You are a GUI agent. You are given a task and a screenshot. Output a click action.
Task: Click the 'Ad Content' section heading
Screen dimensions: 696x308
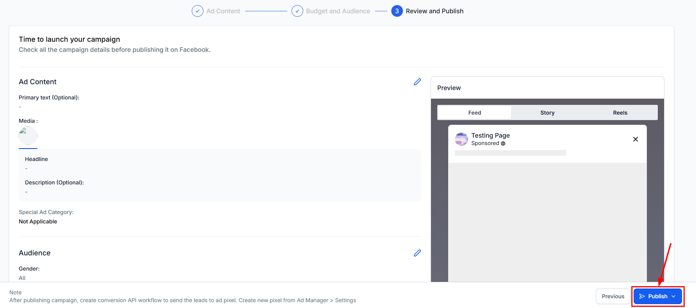38,82
